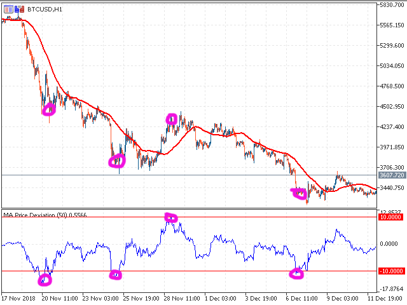Click the 25 Nov 19:00 time label
This screenshot has height=305, width=407.
[141, 298]
